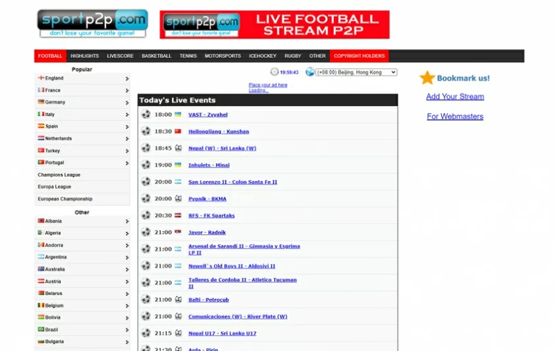Select Champions League in the sidebar
The image size is (554, 351).
click(x=59, y=175)
